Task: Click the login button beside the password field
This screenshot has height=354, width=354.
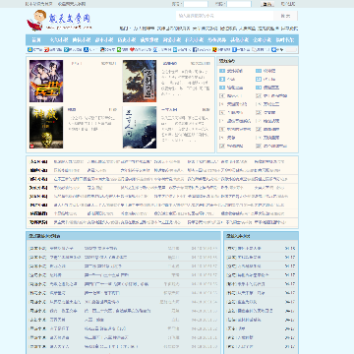Action: [x=267, y=4]
